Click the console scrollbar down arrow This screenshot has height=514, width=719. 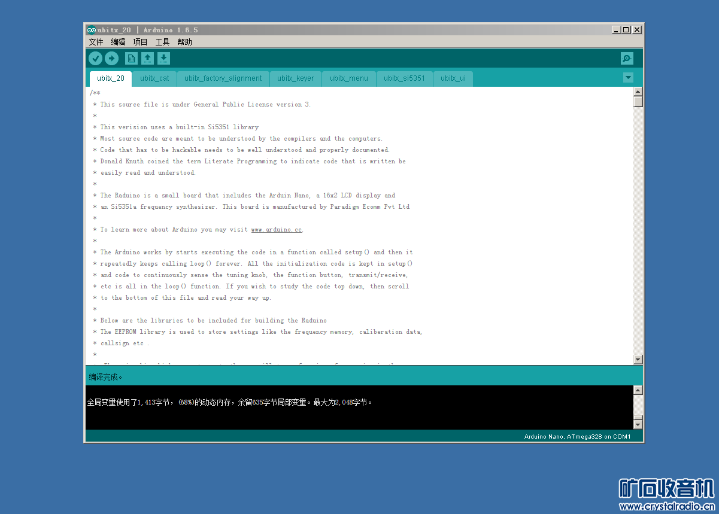[x=638, y=424]
